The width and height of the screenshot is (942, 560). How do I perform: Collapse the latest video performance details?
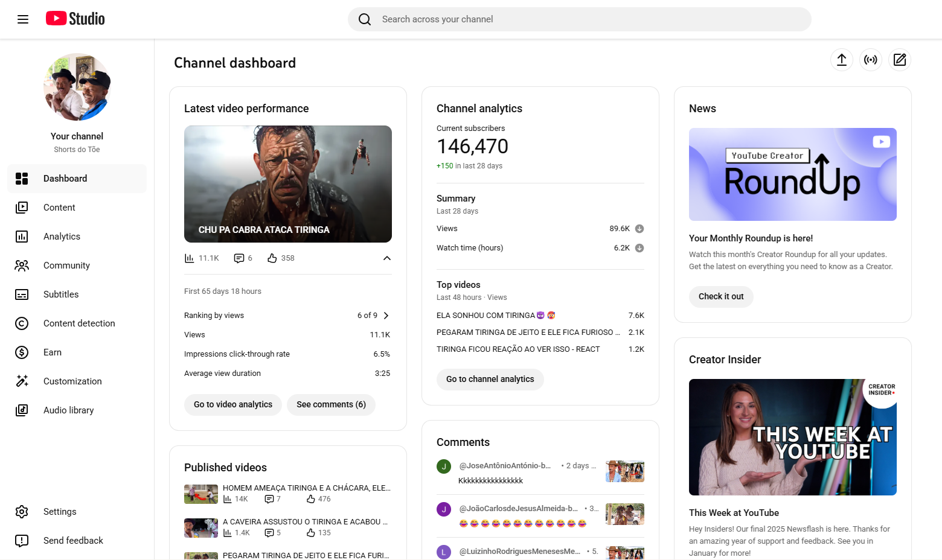[387, 258]
